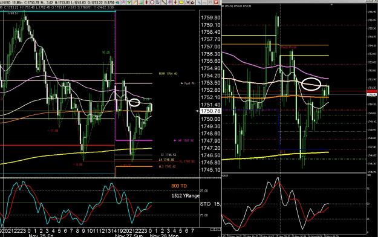This screenshot has width=378, height=237.
Task: Click the pink wavy lines toolbar icon
Action: (x=123, y=2)
